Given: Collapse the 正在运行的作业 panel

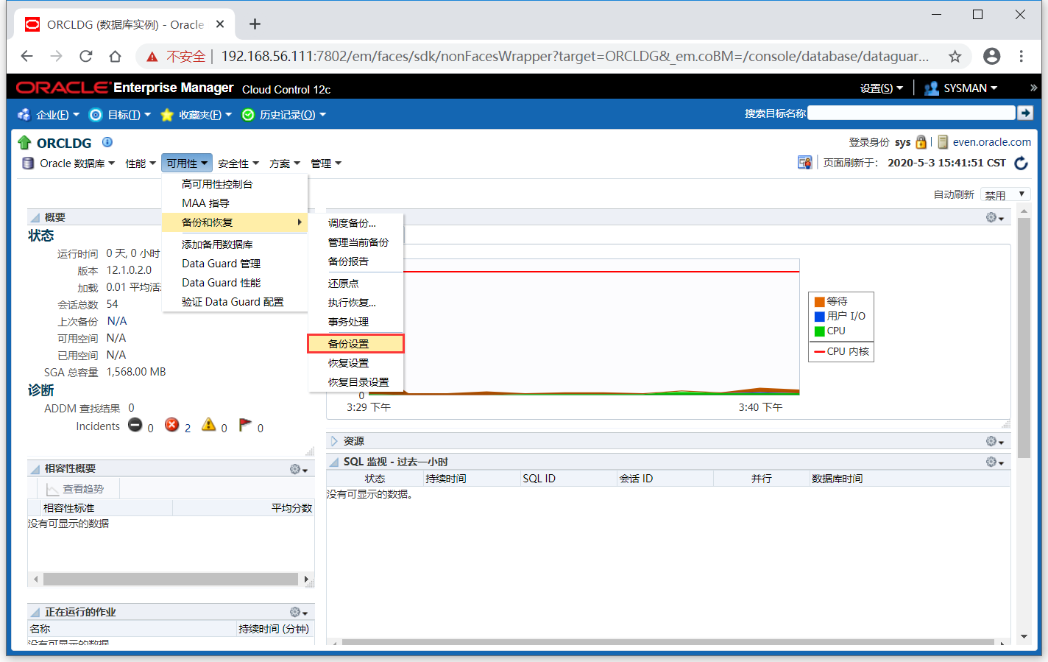Looking at the screenshot, I should point(35,612).
